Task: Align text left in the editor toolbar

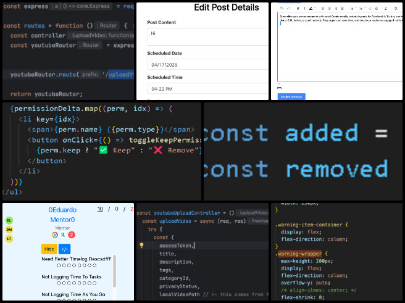Action: 323,8
